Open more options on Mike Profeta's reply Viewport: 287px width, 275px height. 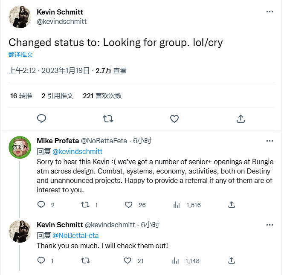coord(270,141)
